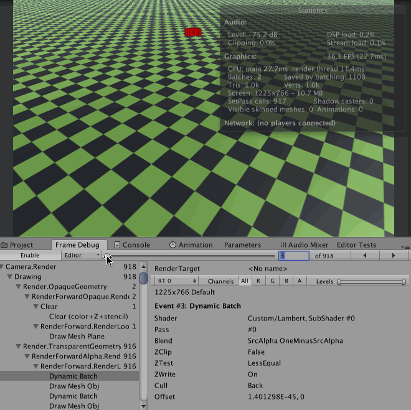Select Clear (color+Z+stencil) event
The image size is (411, 410).
pos(69,317)
